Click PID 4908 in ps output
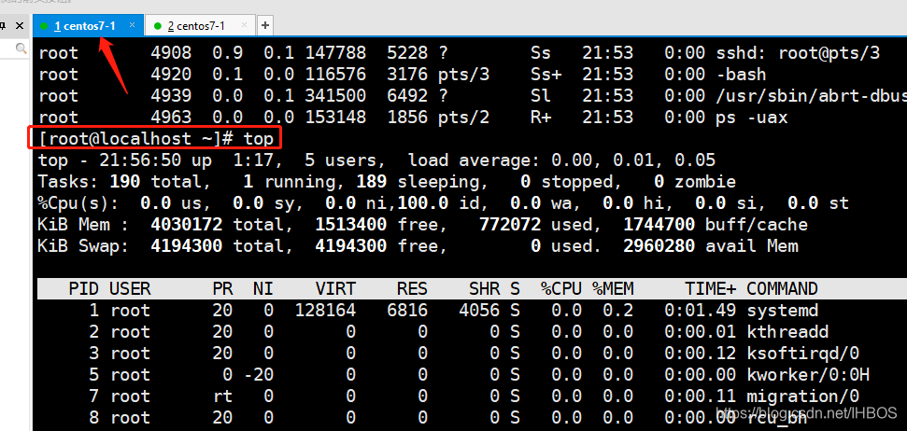Image resolution: width=907 pixels, height=431 pixels. tap(171, 53)
